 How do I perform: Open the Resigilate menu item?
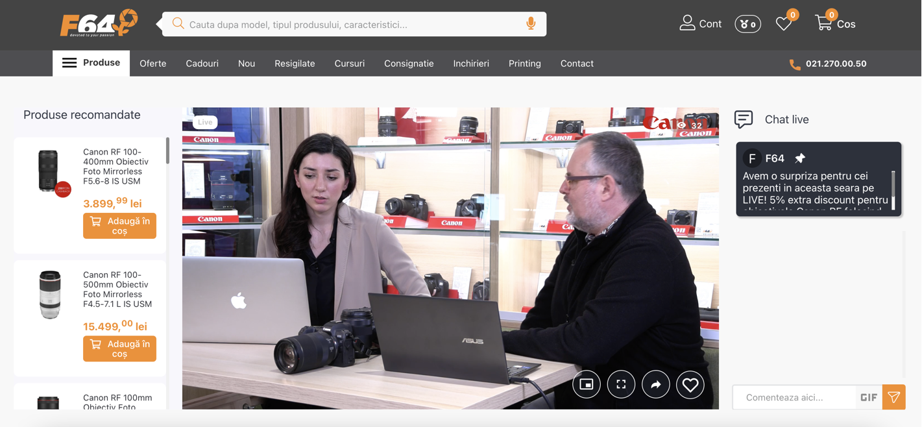click(295, 64)
